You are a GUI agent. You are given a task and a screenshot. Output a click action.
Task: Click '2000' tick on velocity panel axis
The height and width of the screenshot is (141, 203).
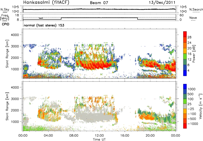[x=15, y=110]
